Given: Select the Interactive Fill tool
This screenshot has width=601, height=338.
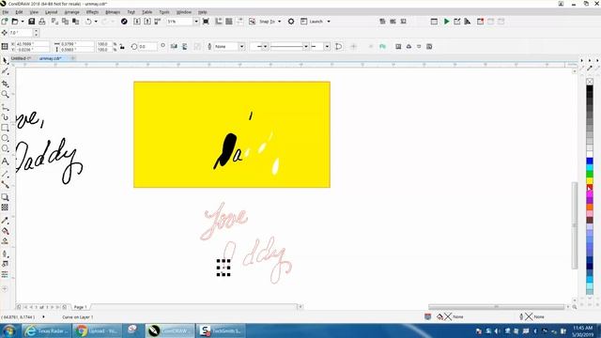Looking at the screenshot, I should [x=5, y=231].
